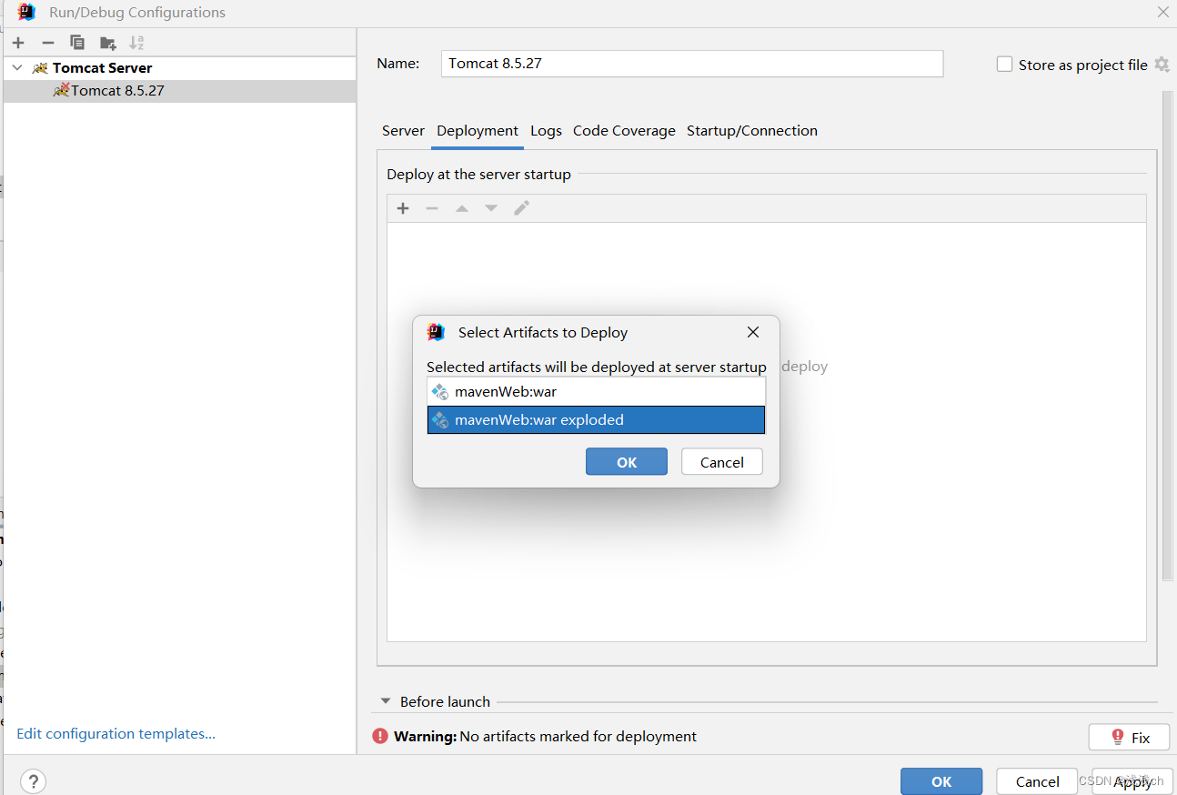Select Tomcat 8.5.27 in the configuration tree
Image resolution: width=1177 pixels, height=795 pixels.
(x=179, y=91)
